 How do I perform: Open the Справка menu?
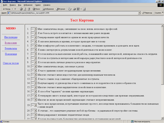pyautogui.click(x=47, y=5)
